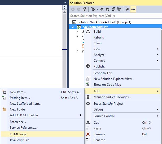Expand the first child node under project
The height and width of the screenshot is (144, 162).
point(77,32)
